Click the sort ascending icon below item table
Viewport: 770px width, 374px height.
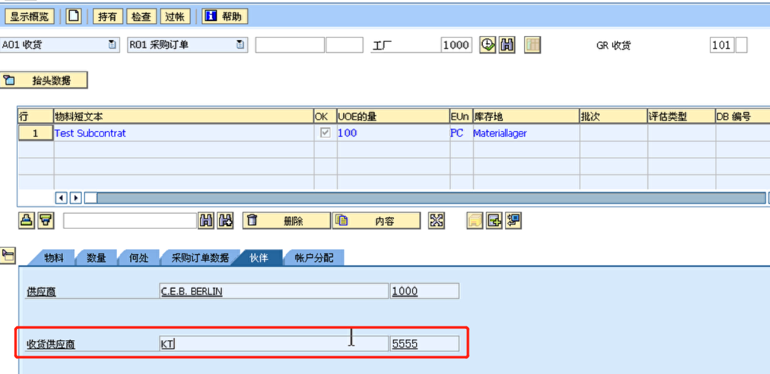click(27, 221)
